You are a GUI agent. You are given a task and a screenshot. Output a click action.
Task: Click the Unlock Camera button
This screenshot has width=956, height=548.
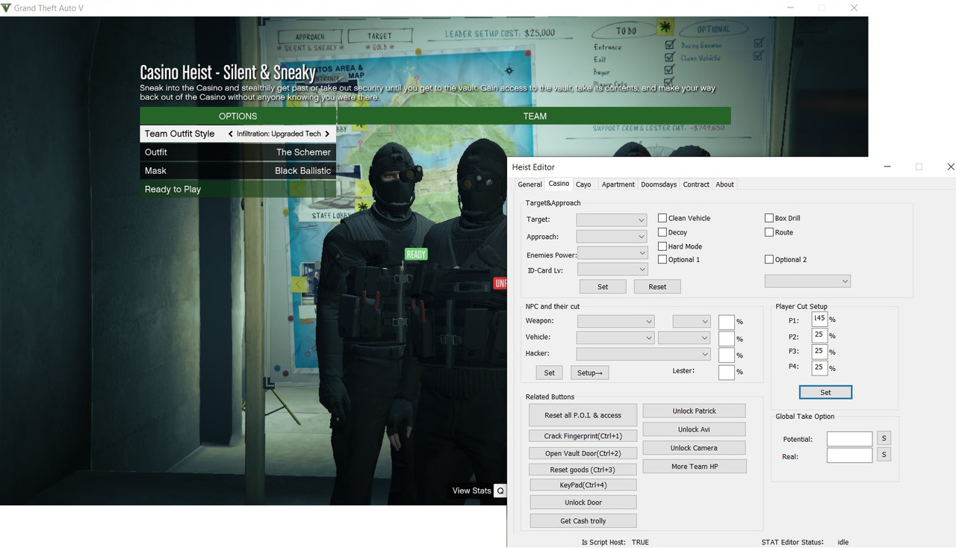(x=694, y=448)
